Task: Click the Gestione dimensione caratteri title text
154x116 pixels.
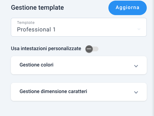Action: coord(53,91)
